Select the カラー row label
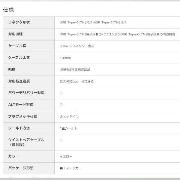Image resolution: width=180 pixels, height=180 pixels. [13, 156]
